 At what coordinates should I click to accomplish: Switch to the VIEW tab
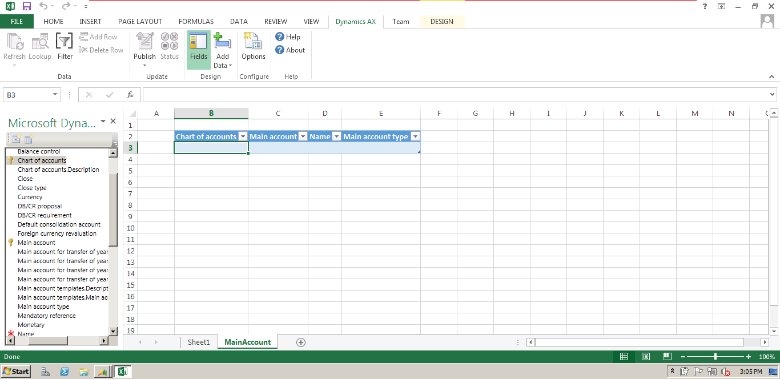click(x=311, y=22)
